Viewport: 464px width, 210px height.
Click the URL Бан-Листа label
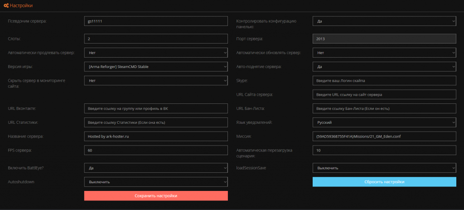250,108
